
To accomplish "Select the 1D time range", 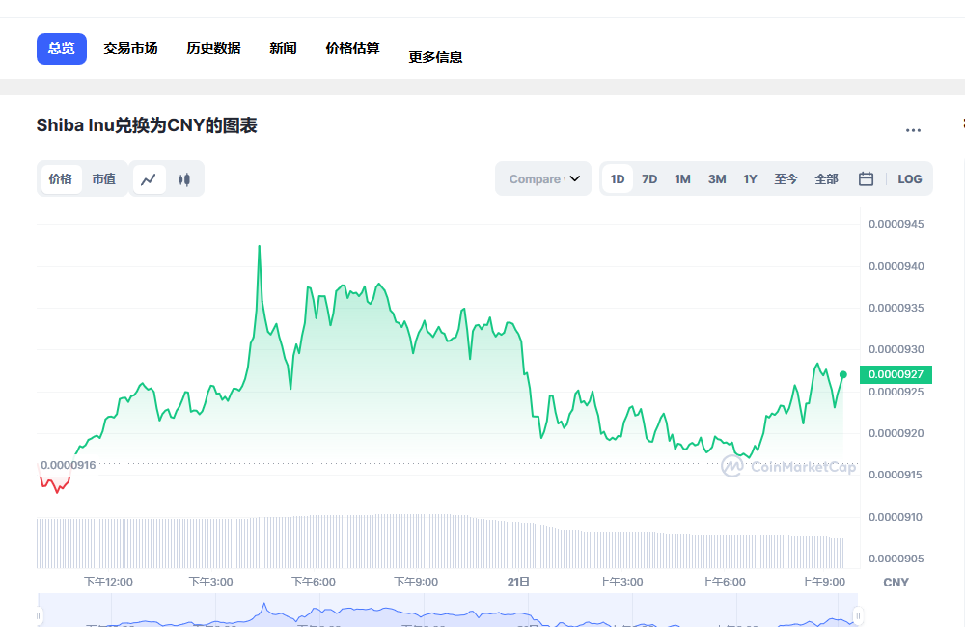I will point(618,179).
